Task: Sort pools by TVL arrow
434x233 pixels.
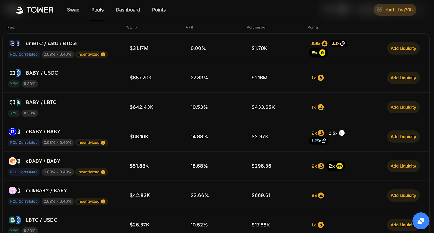Action: pyautogui.click(x=136, y=27)
